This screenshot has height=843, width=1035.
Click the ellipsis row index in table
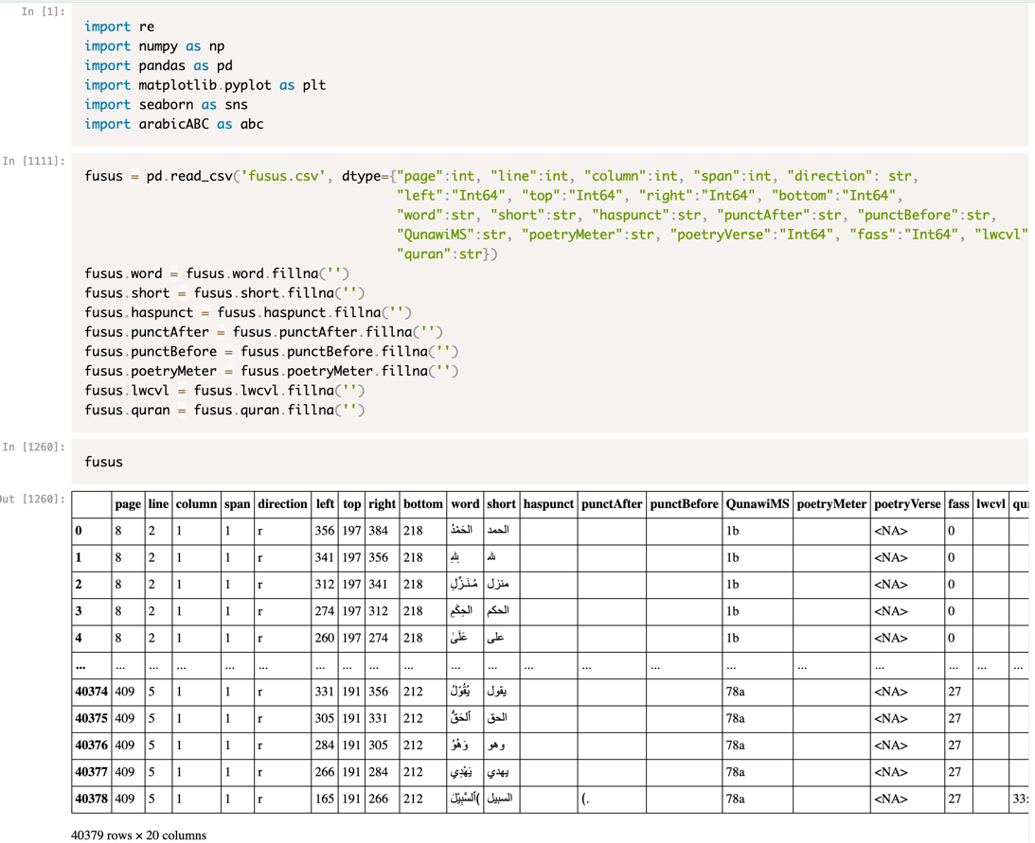80,665
